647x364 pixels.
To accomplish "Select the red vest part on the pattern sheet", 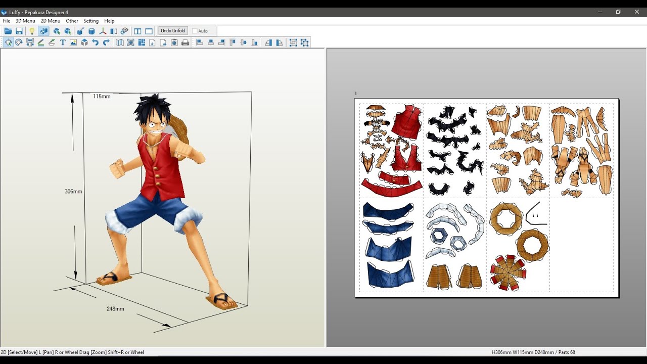I will tap(406, 122).
